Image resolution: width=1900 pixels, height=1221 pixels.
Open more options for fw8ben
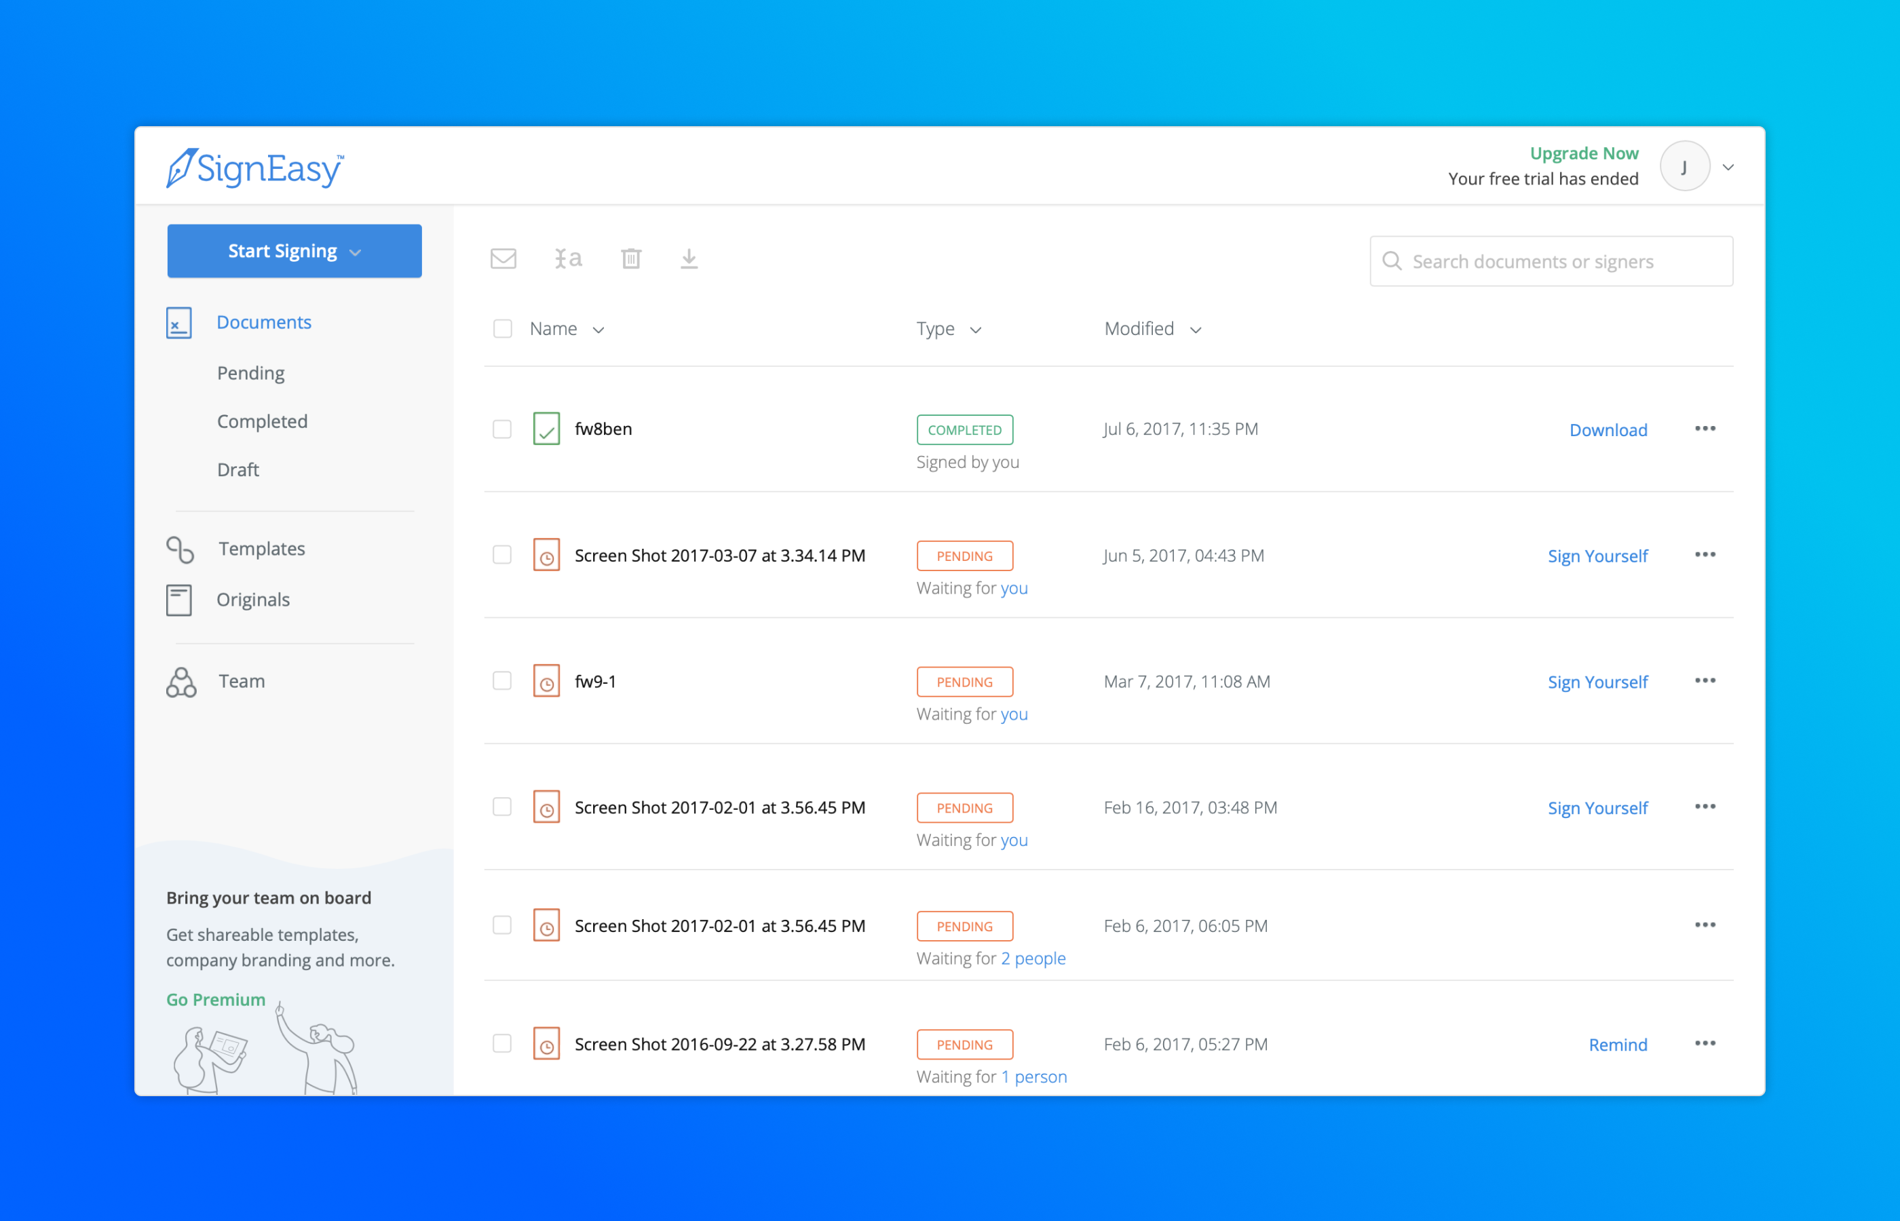tap(1705, 428)
